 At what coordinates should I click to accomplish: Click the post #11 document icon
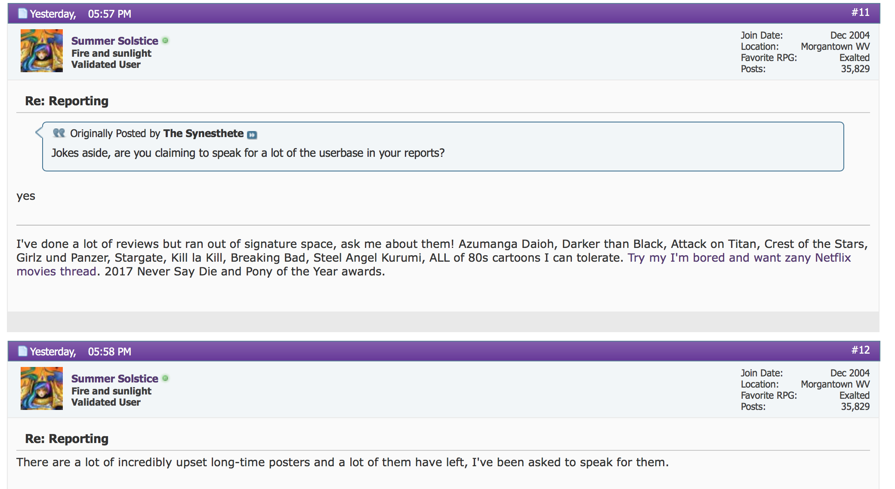point(23,14)
